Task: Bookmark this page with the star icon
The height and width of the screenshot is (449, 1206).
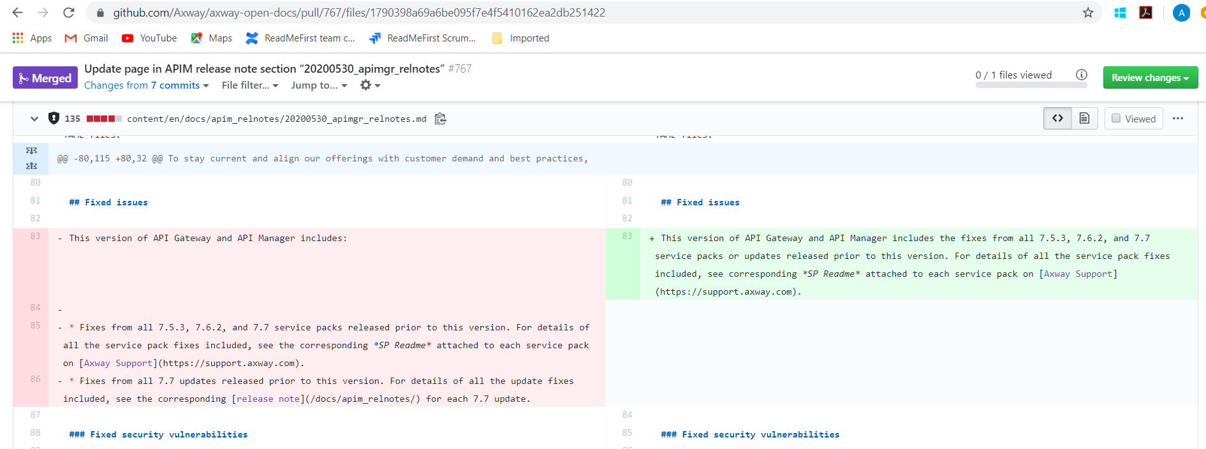Action: 1088,13
